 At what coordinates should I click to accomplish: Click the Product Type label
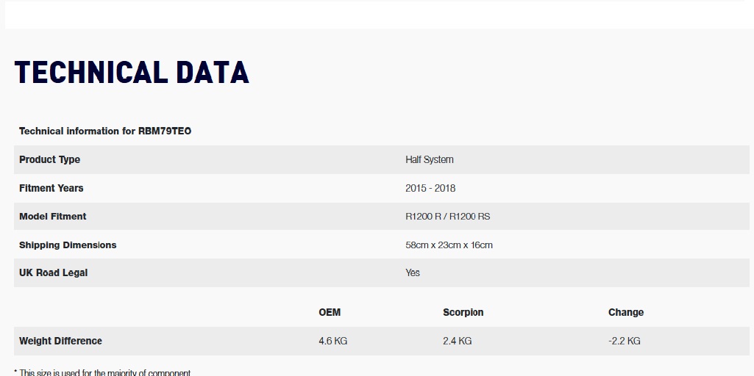tap(49, 159)
